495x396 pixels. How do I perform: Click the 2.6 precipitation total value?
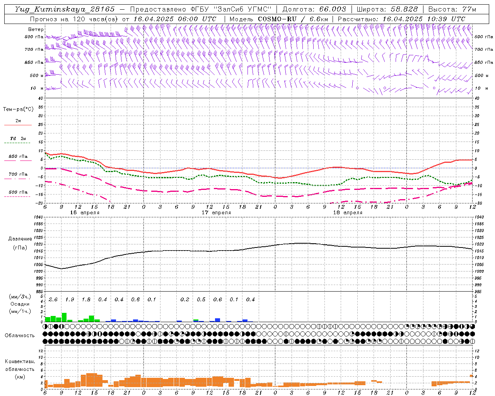(x=53, y=299)
